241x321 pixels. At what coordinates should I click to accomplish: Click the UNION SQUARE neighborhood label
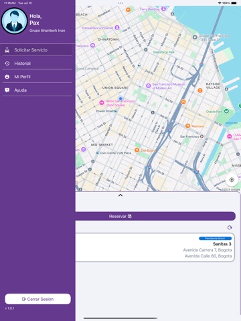tap(115, 88)
